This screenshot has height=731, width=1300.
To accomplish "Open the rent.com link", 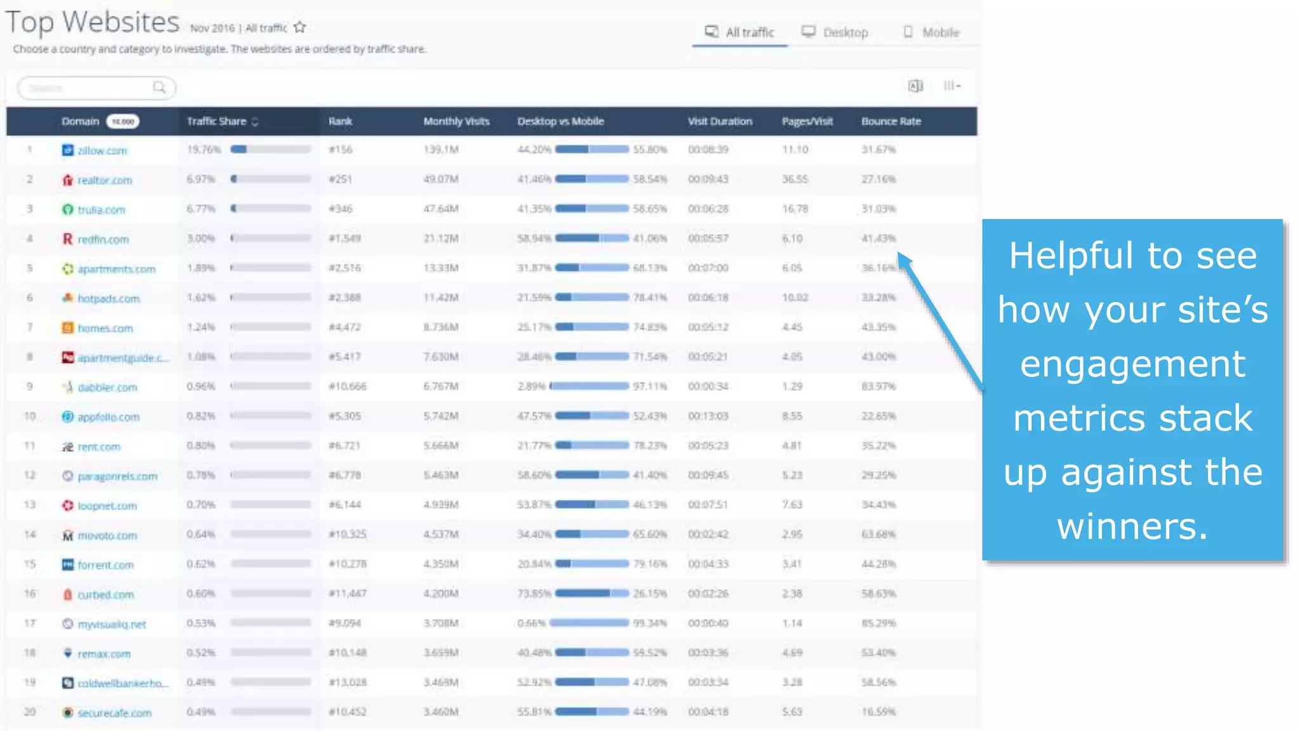I will click(99, 447).
